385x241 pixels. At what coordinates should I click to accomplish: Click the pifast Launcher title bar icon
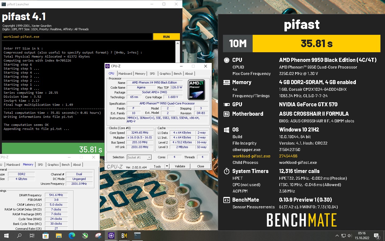coord(4,4)
